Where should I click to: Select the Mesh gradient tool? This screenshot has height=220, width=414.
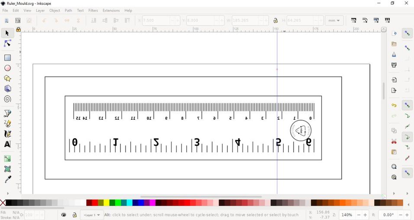tap(7, 169)
